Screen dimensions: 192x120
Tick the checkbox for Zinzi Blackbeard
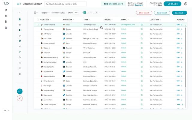tap(38, 25)
